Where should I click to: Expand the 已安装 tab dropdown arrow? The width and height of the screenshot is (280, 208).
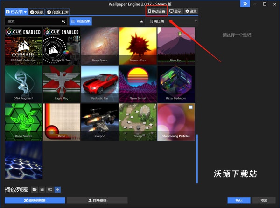pyautogui.click(x=25, y=12)
